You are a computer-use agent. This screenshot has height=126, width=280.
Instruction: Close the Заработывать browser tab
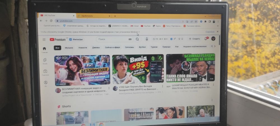109,16
